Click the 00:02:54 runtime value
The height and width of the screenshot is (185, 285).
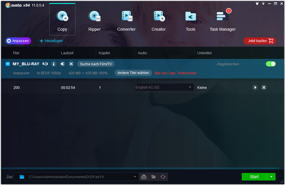tap(68, 88)
